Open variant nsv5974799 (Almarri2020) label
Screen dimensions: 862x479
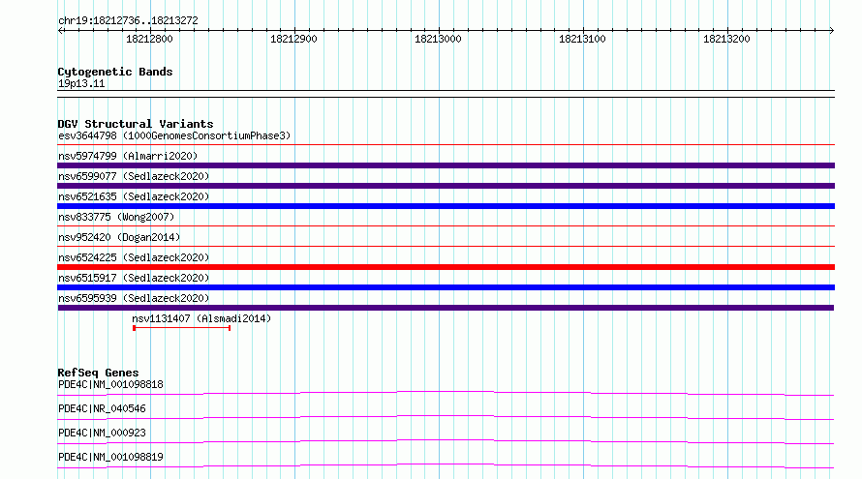[x=128, y=156]
